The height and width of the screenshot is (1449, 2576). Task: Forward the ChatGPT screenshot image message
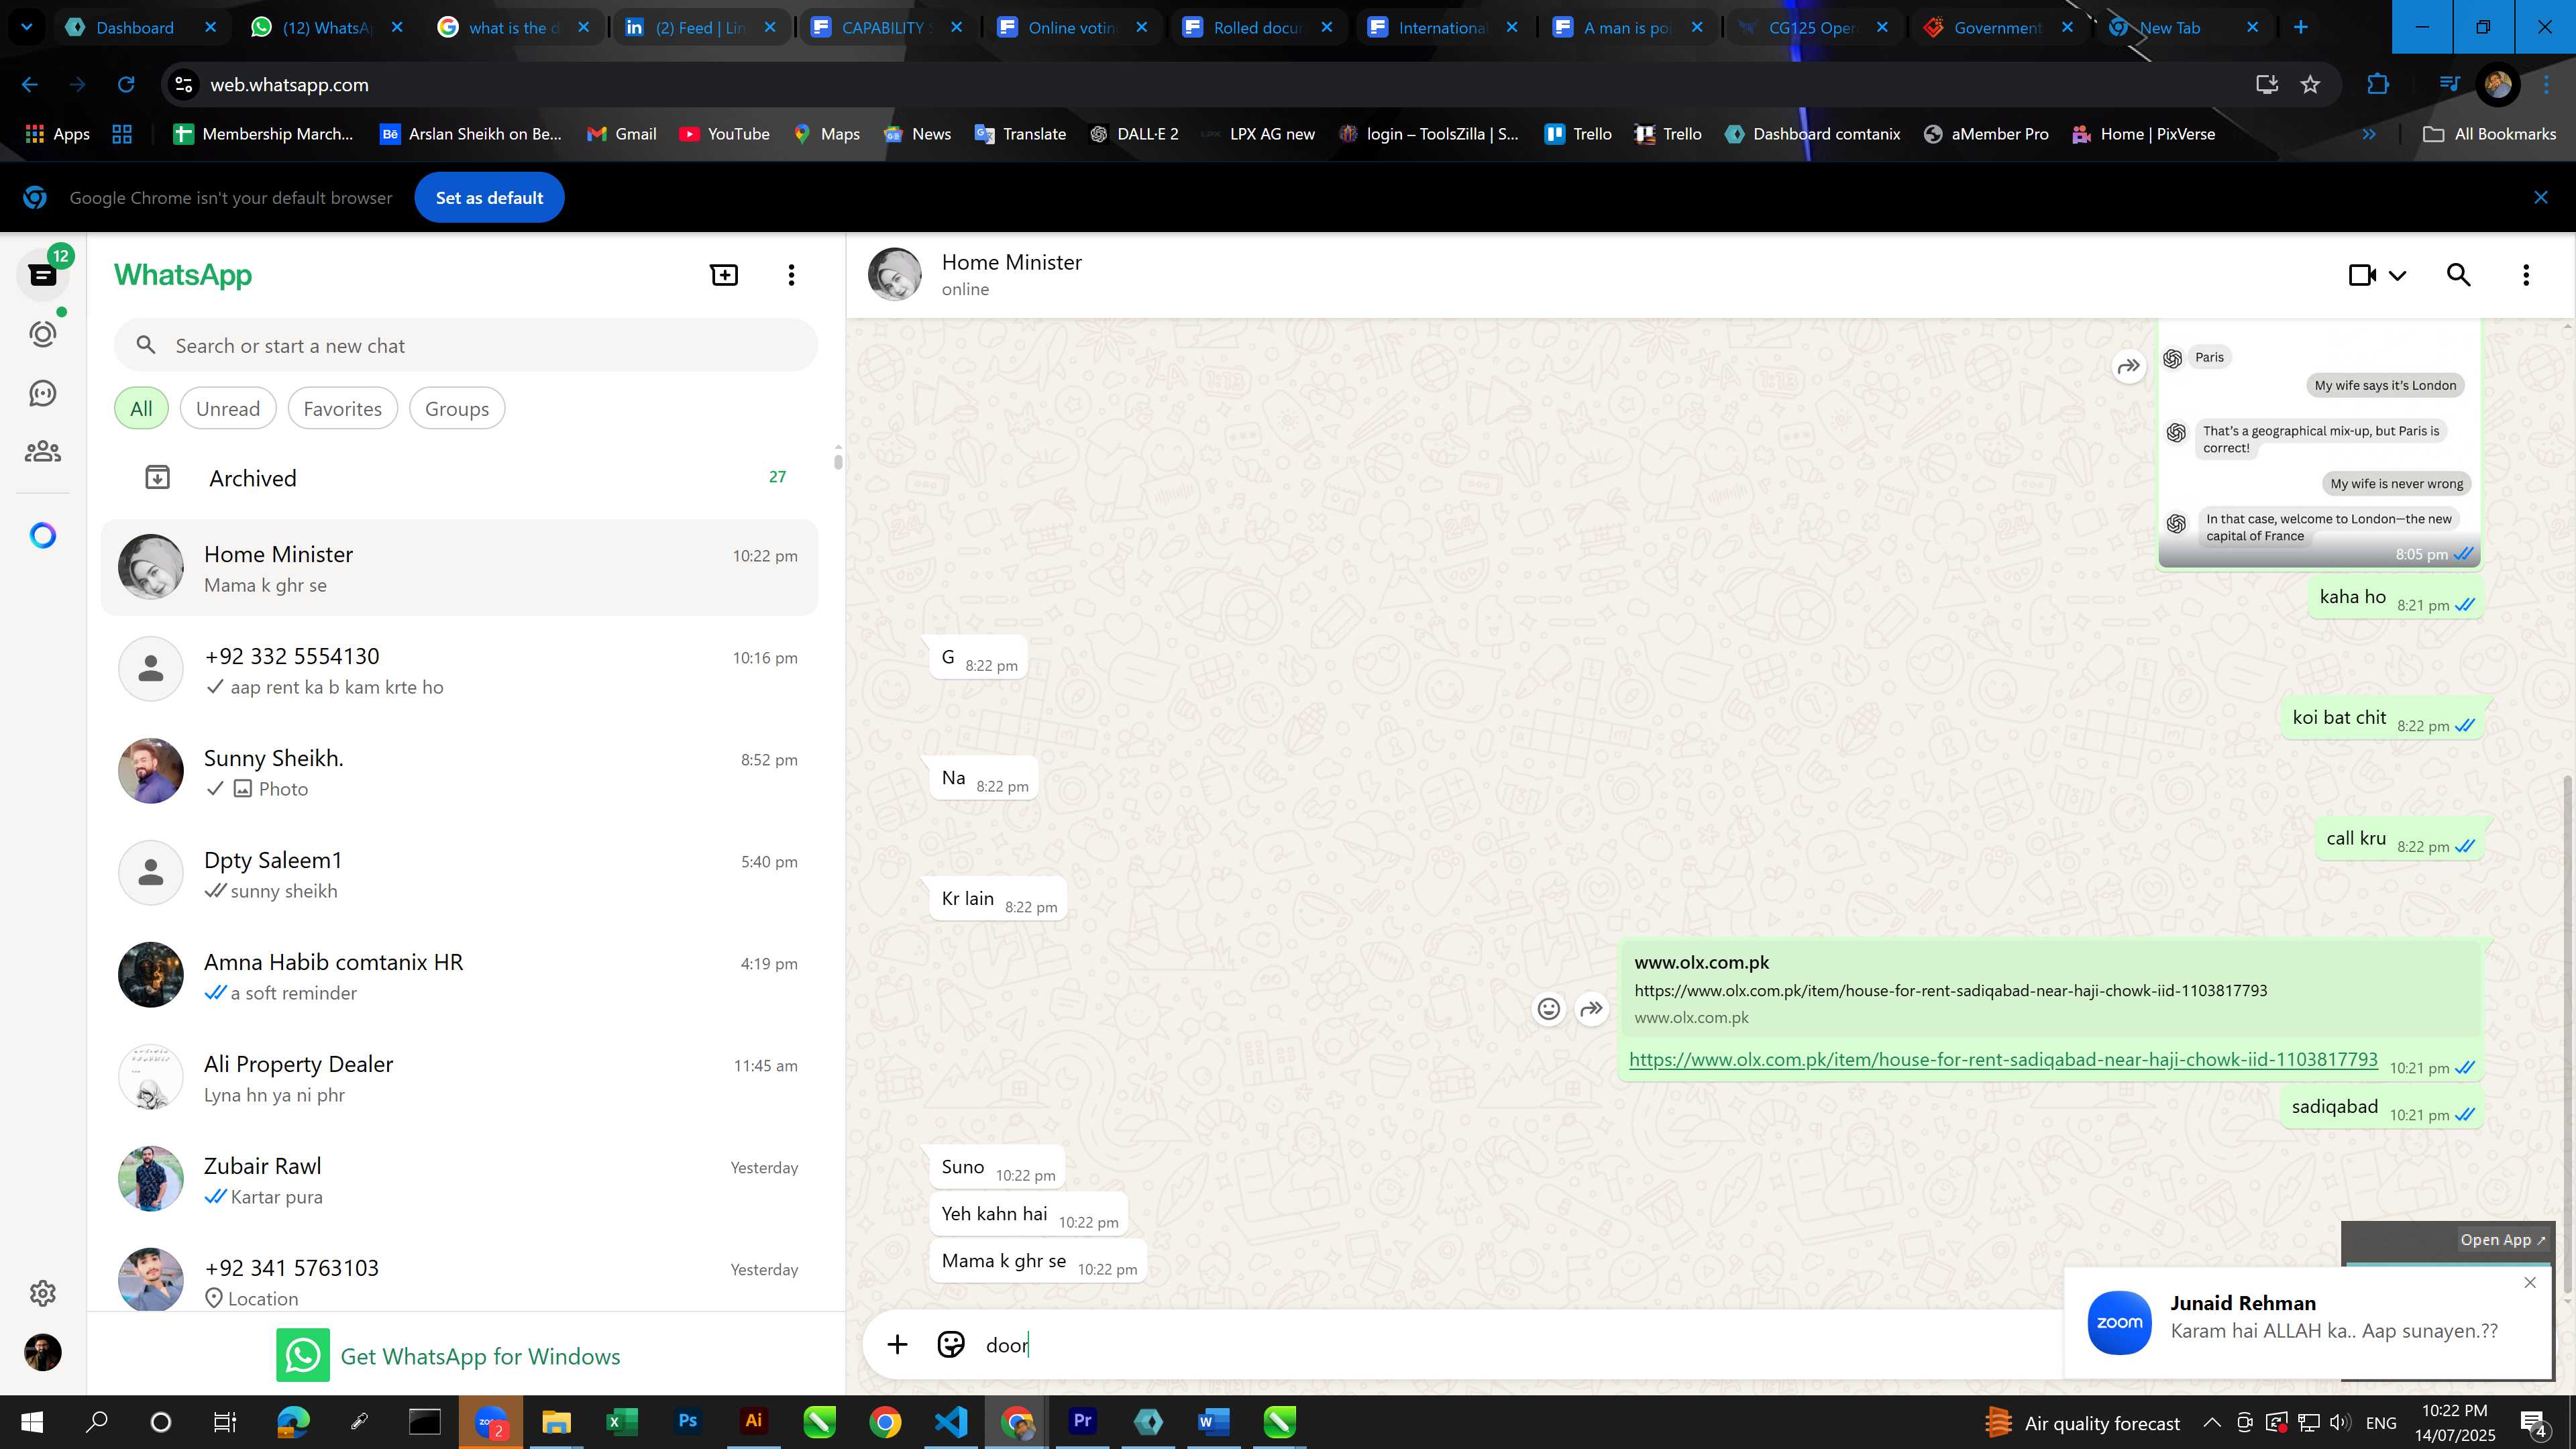[2129, 366]
